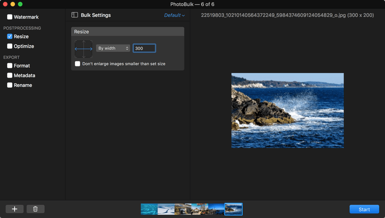The image size is (385, 218).
Task: Open the By width resize mode dropdown
Action: pos(113,48)
